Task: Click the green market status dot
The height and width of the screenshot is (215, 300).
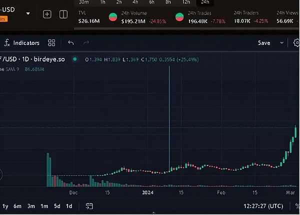Action: click(x=74, y=59)
